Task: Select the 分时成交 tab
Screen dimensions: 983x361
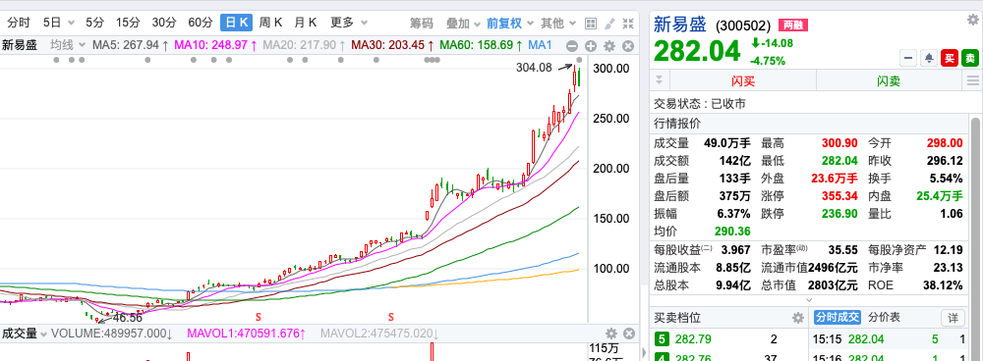Action: pos(837,318)
